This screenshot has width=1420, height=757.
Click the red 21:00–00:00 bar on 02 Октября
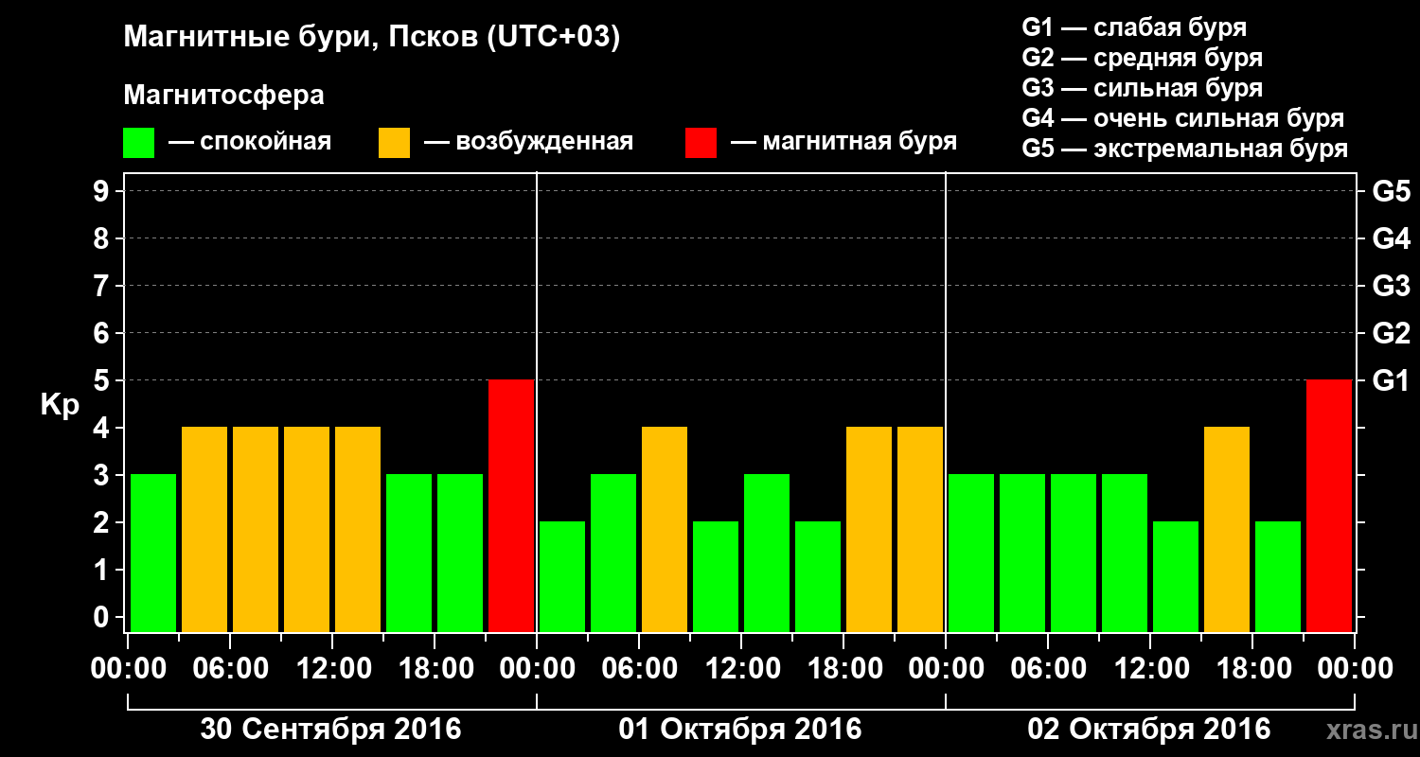[x=1329, y=505]
